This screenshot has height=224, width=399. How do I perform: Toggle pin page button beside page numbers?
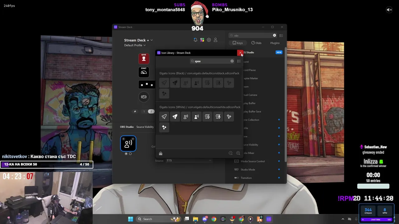click(x=135, y=111)
